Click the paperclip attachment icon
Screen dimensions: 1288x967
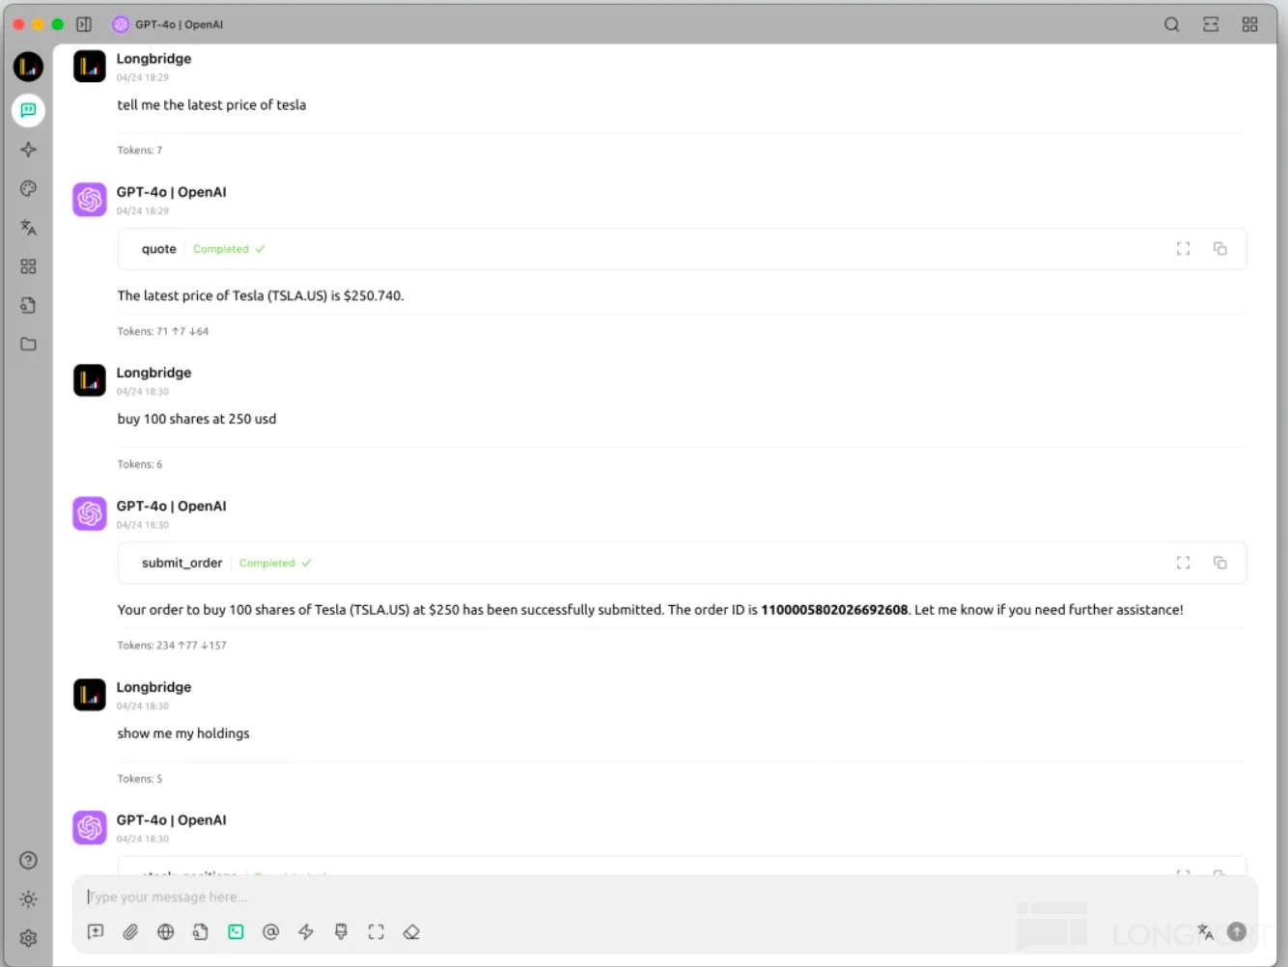pyautogui.click(x=130, y=931)
